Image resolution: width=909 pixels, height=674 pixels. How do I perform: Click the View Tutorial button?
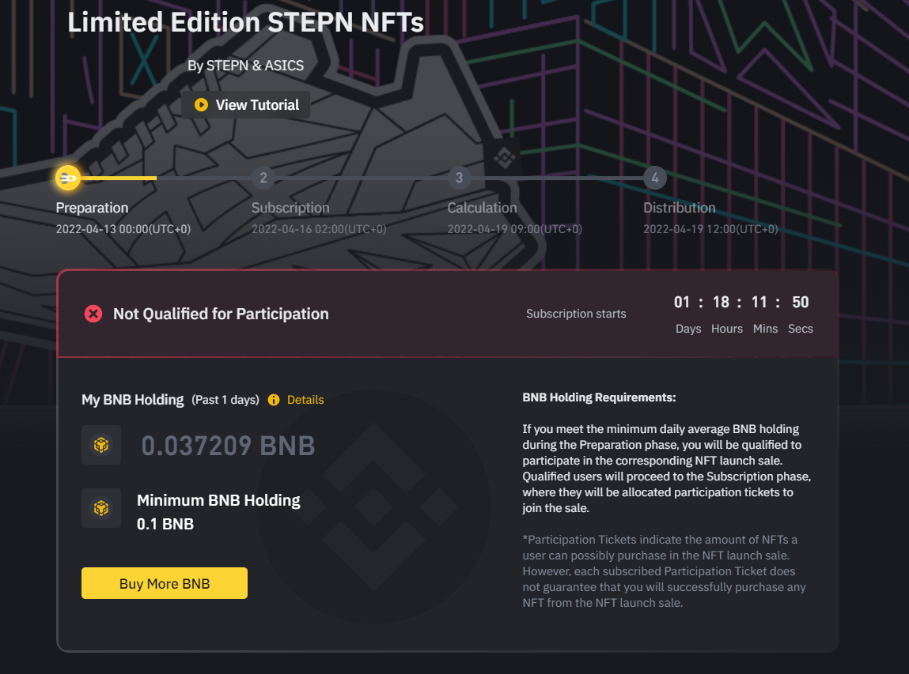pyautogui.click(x=246, y=105)
